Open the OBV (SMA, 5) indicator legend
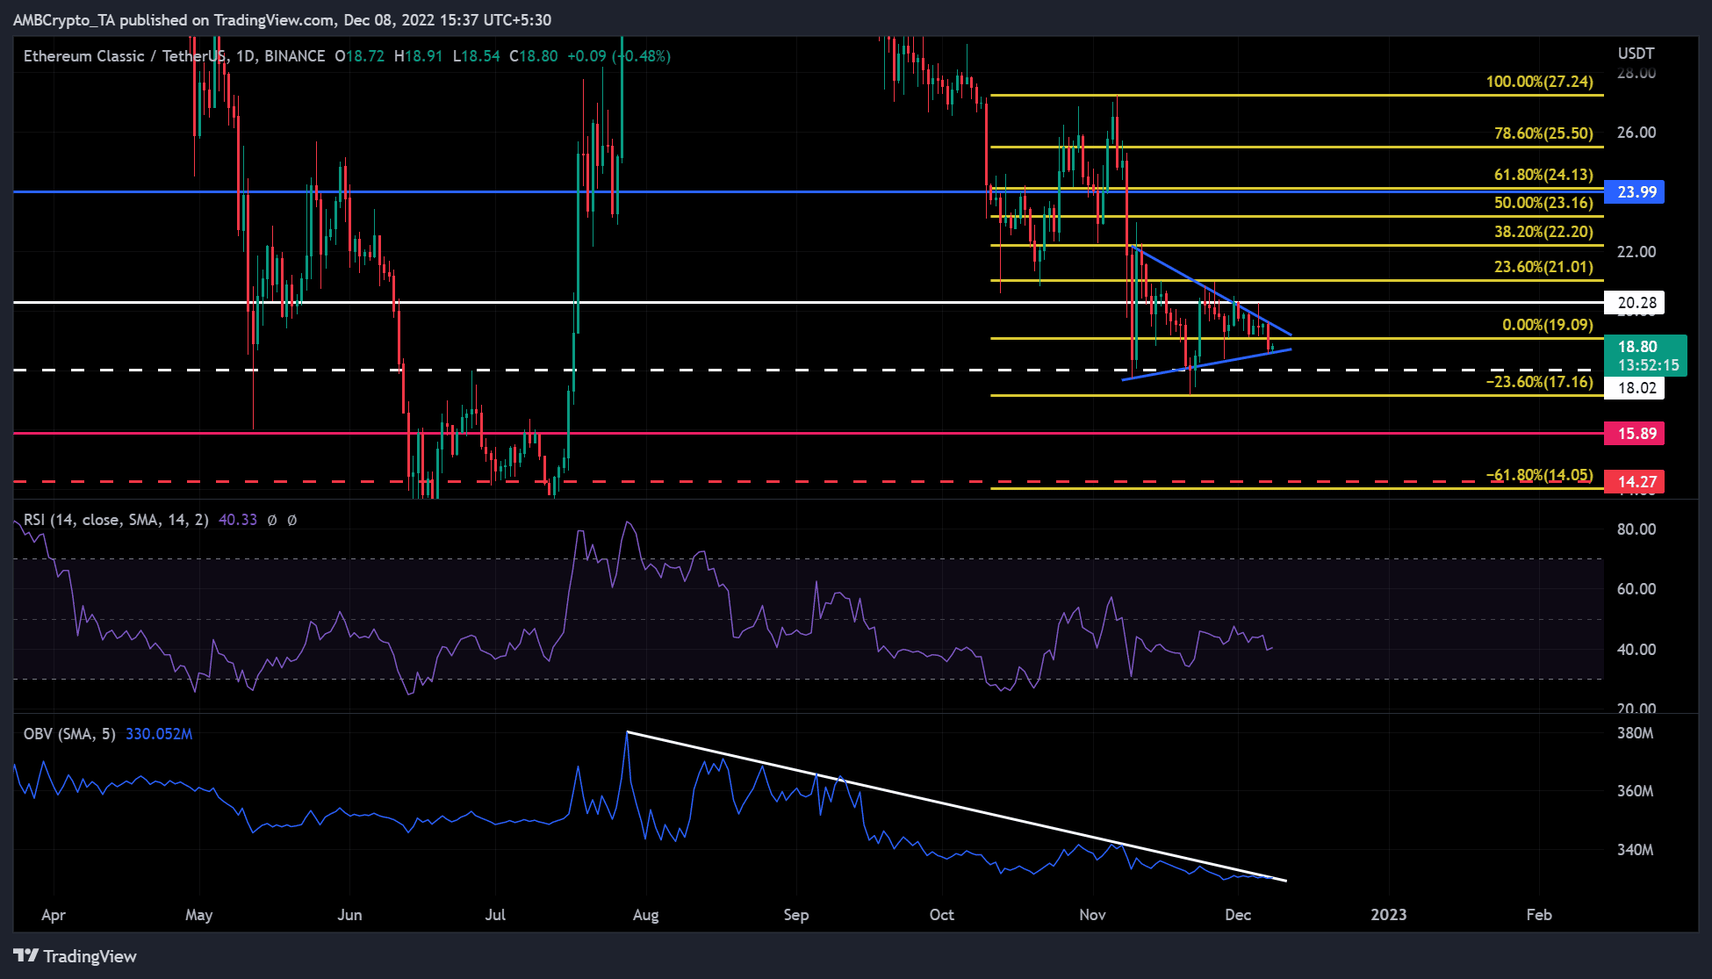The width and height of the screenshot is (1712, 979). point(69,733)
